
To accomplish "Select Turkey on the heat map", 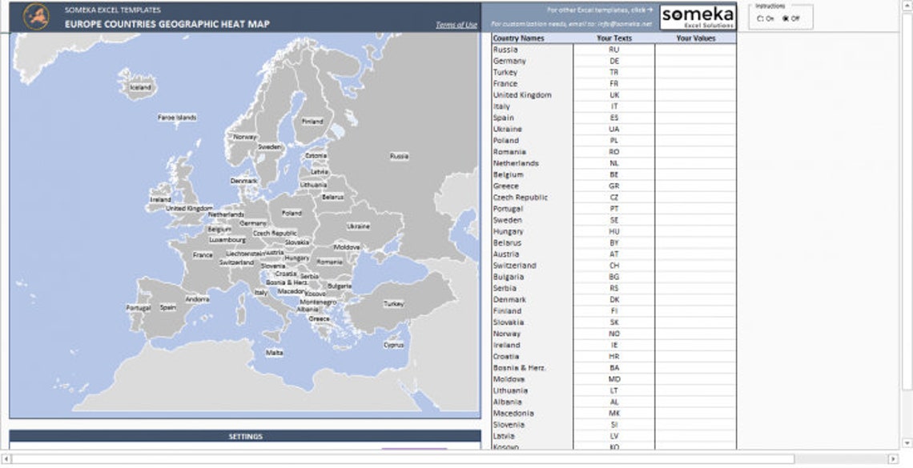I will click(x=392, y=303).
